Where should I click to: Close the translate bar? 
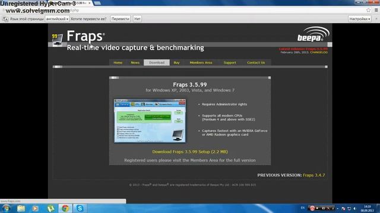point(376,18)
